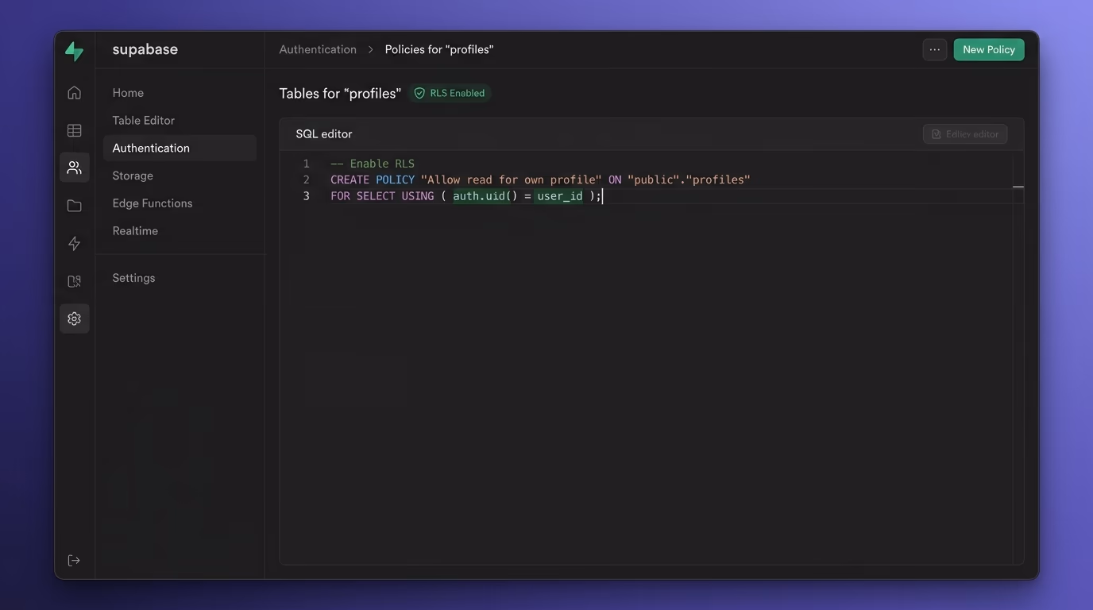Viewport: 1093px width, 610px height.
Task: Click the "-- Enable RLS" comment line
Action: pos(373,164)
